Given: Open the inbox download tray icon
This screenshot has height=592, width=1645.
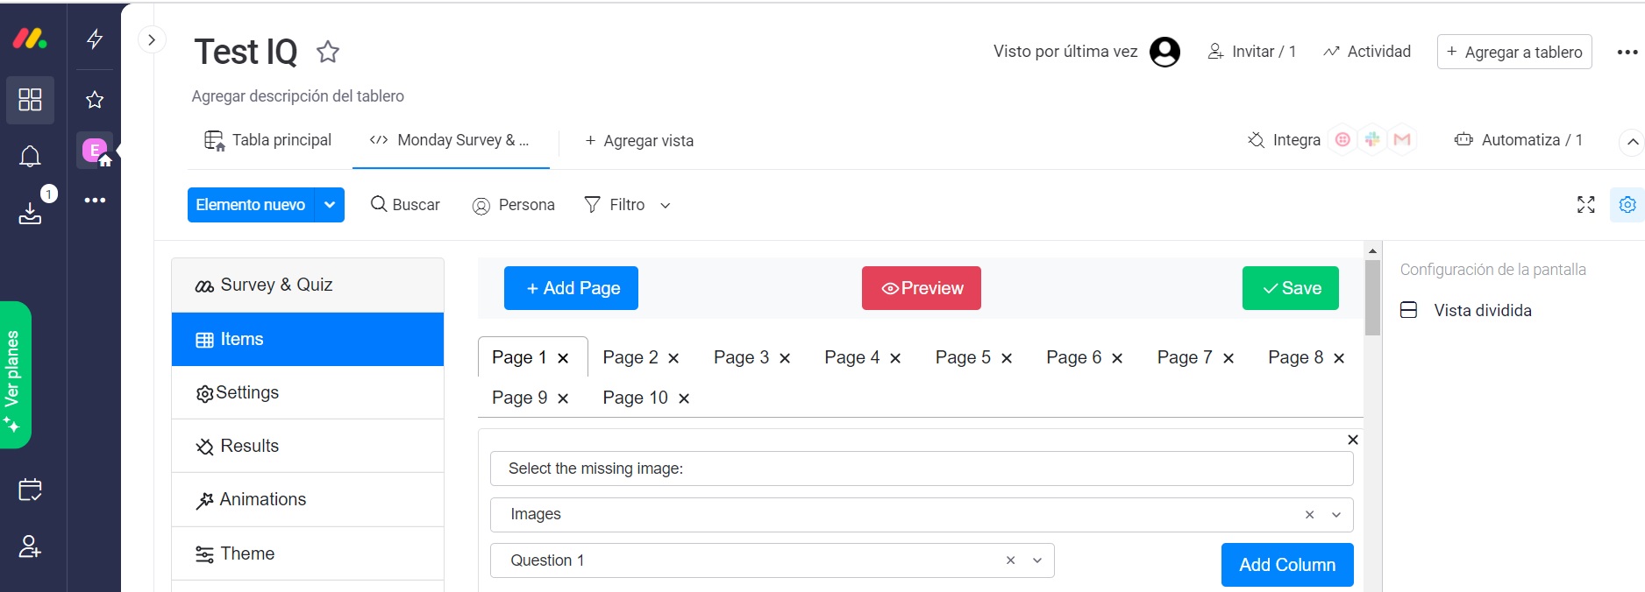Looking at the screenshot, I should click(x=30, y=213).
